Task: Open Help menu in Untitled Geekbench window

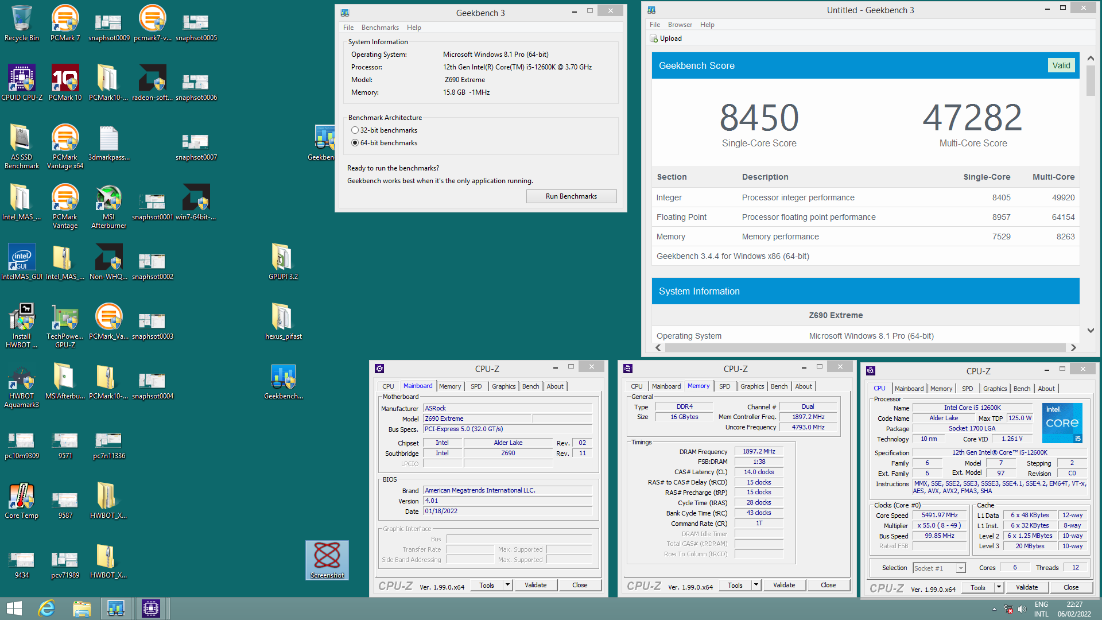Action: coord(707,25)
